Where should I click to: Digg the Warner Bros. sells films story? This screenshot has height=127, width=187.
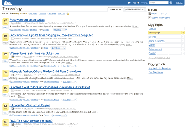click(5, 61)
